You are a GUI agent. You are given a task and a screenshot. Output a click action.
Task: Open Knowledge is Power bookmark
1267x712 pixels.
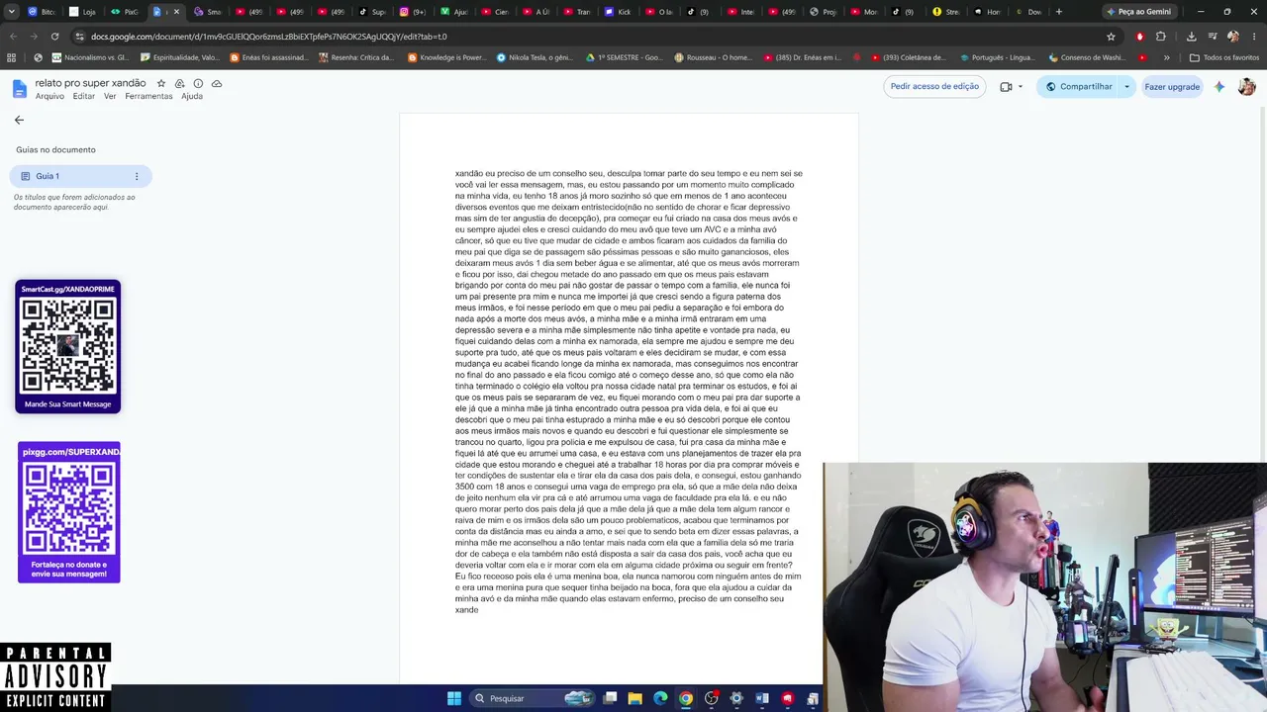pos(446,57)
